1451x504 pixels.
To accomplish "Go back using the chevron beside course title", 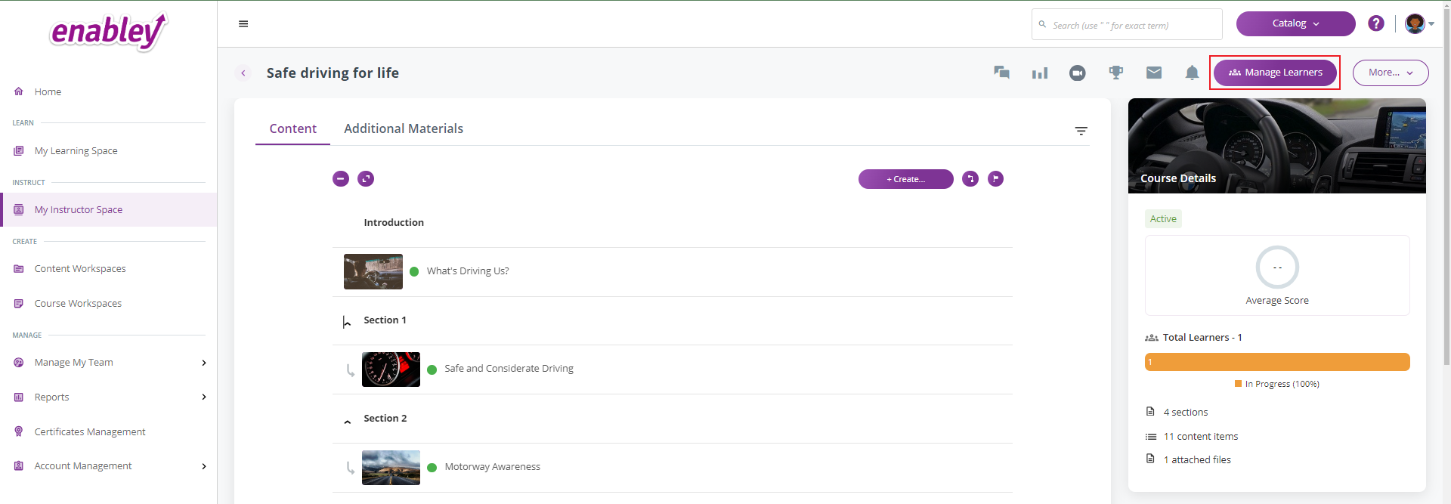I will coord(243,73).
